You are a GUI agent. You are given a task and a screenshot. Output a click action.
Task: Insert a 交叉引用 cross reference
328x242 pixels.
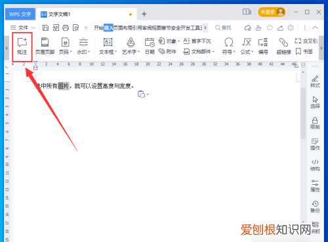(x=306, y=41)
